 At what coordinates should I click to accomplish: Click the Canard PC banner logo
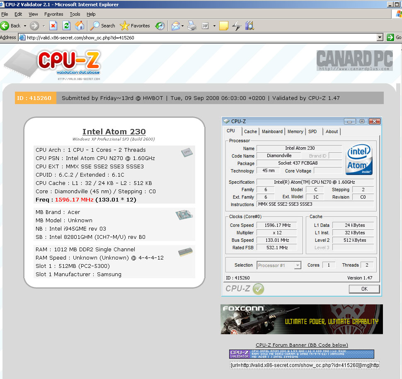click(355, 61)
